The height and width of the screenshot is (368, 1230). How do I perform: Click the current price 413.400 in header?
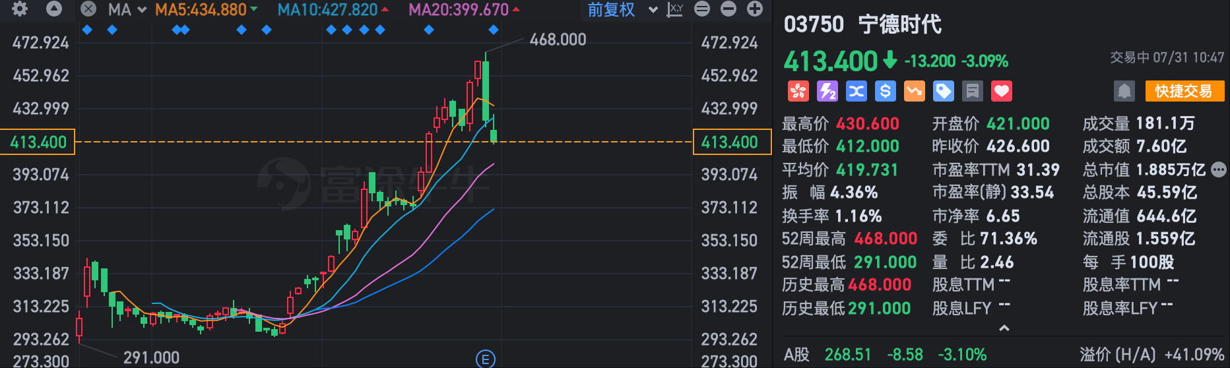(830, 61)
